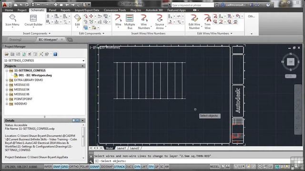Click Details panel scrollbar
Image resolution: width=305 pixels, height=171 pixels.
tap(83, 136)
